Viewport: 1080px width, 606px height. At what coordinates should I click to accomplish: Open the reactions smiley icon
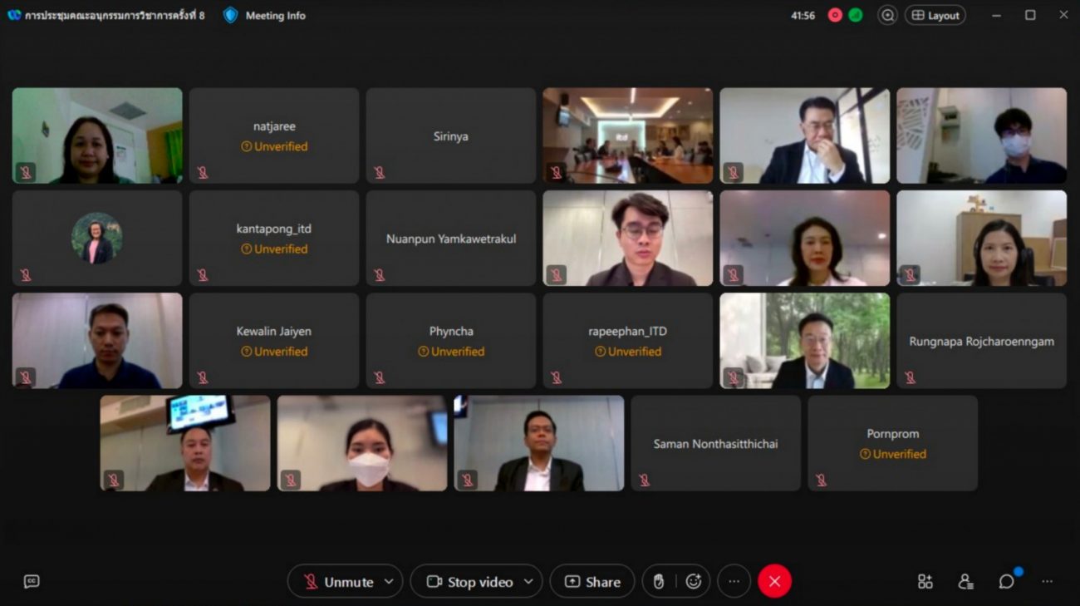[694, 582]
